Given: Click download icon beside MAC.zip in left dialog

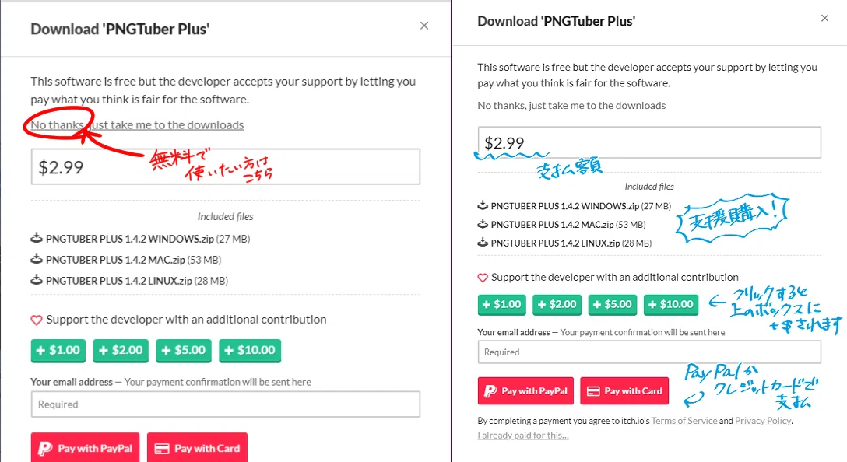Looking at the screenshot, I should click(36, 259).
